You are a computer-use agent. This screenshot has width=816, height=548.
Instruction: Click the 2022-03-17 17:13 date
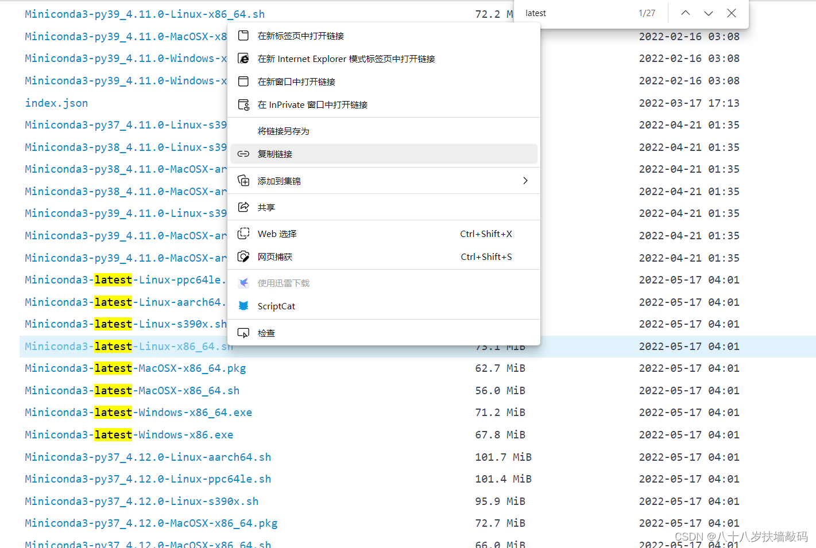689,103
